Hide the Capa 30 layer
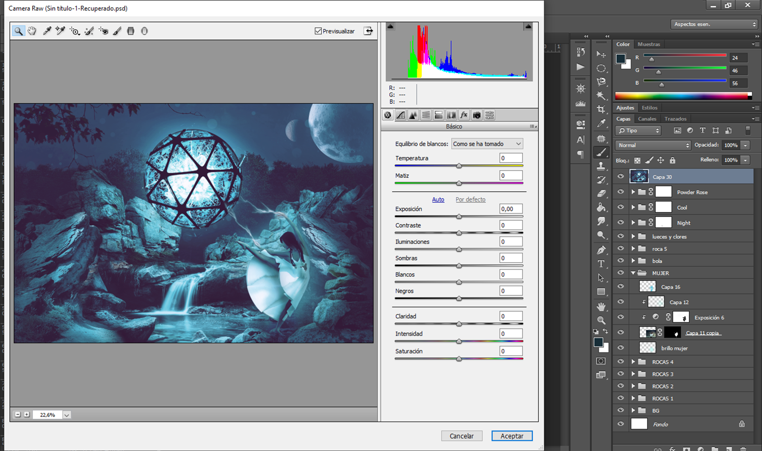Screen dimensions: 762x451 pyautogui.click(x=621, y=176)
